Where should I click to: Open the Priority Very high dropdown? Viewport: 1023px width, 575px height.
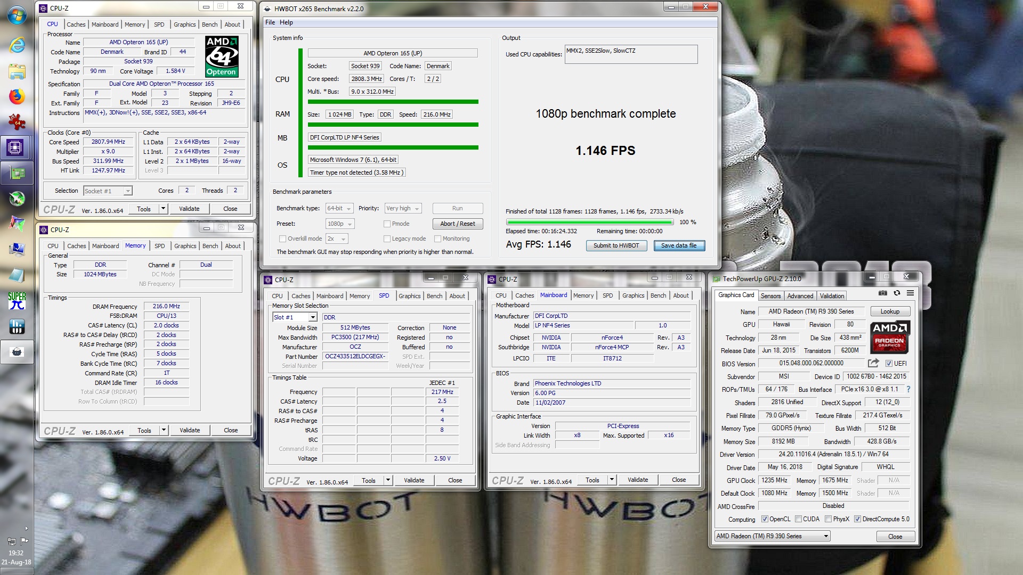click(403, 208)
